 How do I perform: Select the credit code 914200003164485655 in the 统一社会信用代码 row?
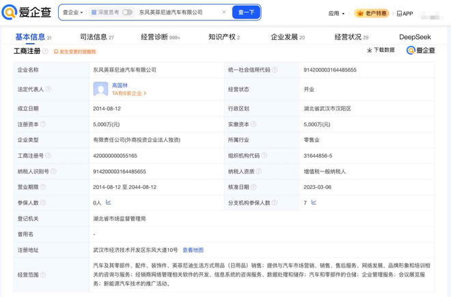point(330,70)
